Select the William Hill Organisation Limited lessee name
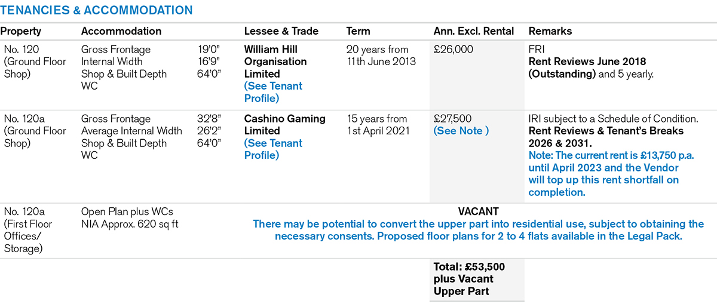This screenshot has height=307, width=717. [275, 62]
